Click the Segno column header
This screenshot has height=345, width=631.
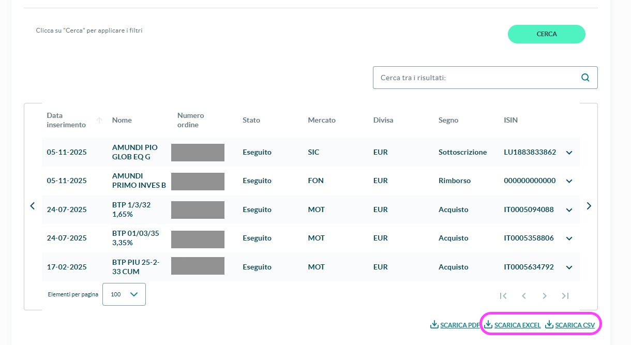pos(448,120)
